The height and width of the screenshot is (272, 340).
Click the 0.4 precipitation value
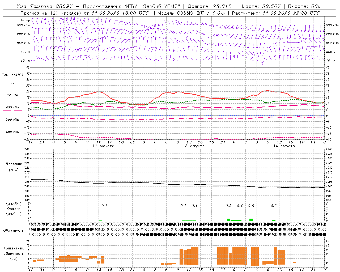tap(240, 206)
